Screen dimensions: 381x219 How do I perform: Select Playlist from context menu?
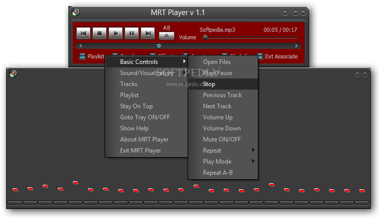click(x=146, y=95)
